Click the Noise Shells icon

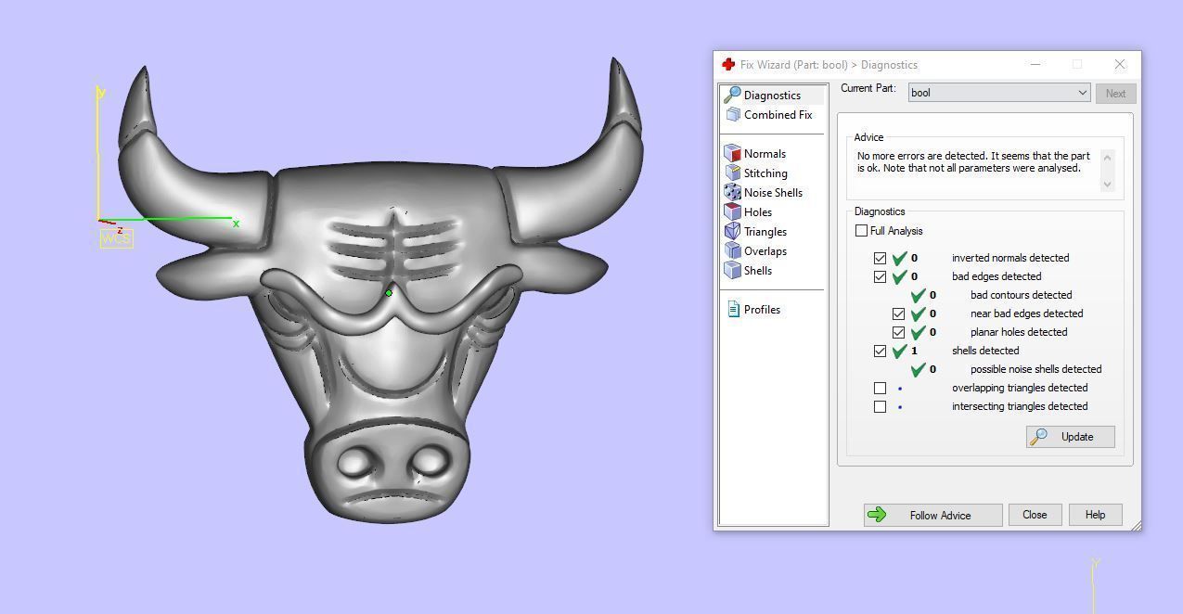pyautogui.click(x=732, y=193)
